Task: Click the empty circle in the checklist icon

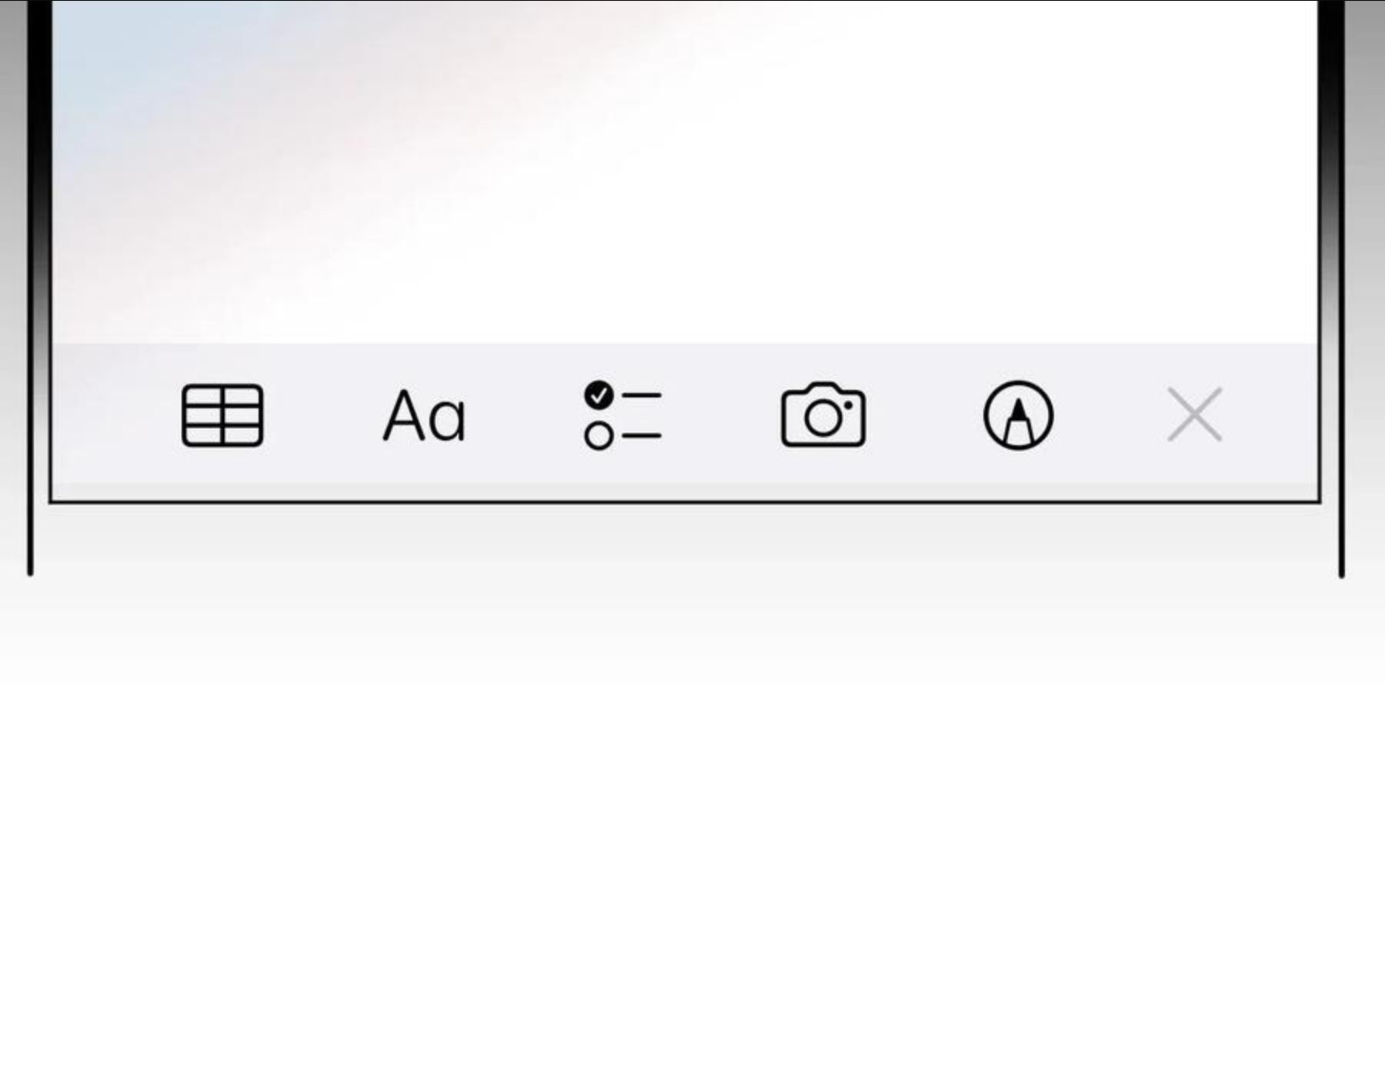Action: pyautogui.click(x=599, y=436)
